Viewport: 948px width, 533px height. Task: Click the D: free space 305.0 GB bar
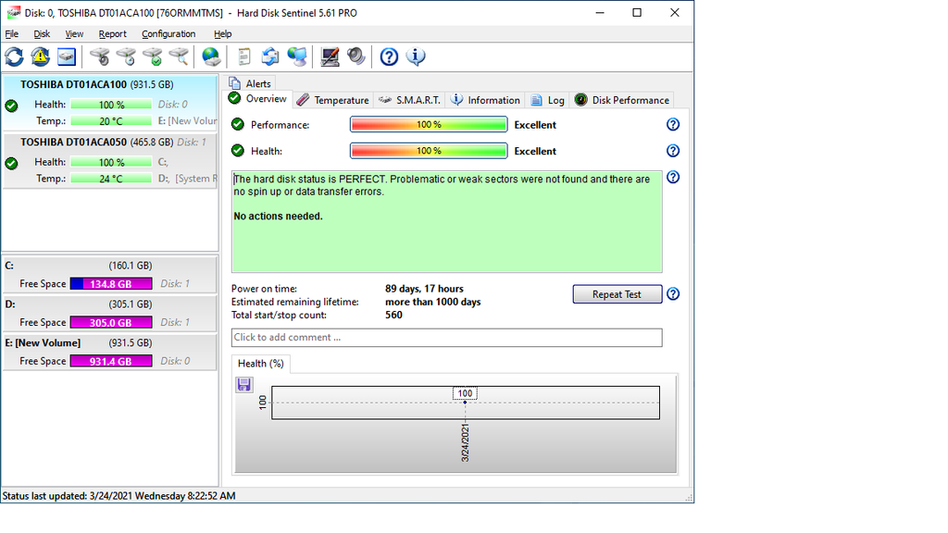tap(111, 323)
